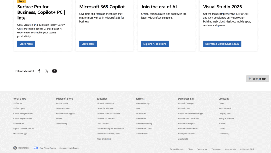Image resolution: width=271 pixels, height=153 pixels.
Task: Open Microsoft's YouTube channel icon
Action: click(x=55, y=71)
